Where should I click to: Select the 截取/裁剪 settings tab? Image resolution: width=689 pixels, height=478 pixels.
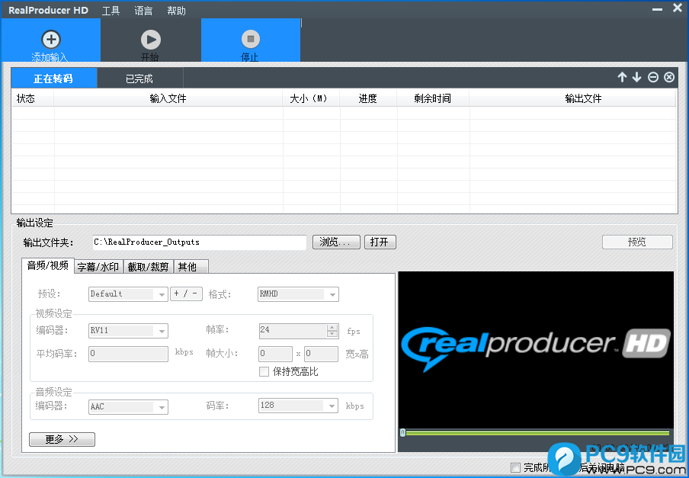[149, 267]
